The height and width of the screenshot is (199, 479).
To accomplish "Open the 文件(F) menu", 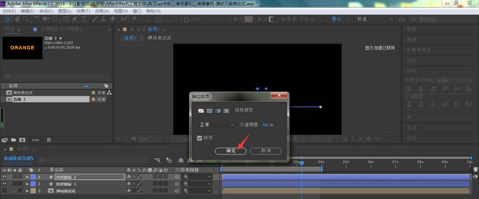I will (9, 11).
